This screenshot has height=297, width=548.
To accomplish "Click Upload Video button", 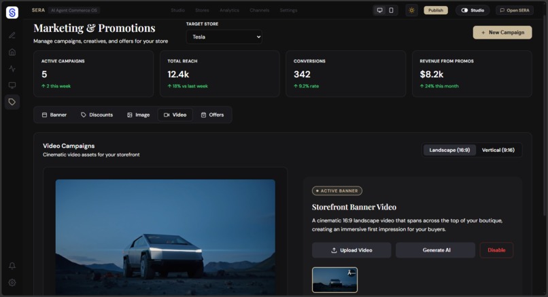I will [352, 250].
